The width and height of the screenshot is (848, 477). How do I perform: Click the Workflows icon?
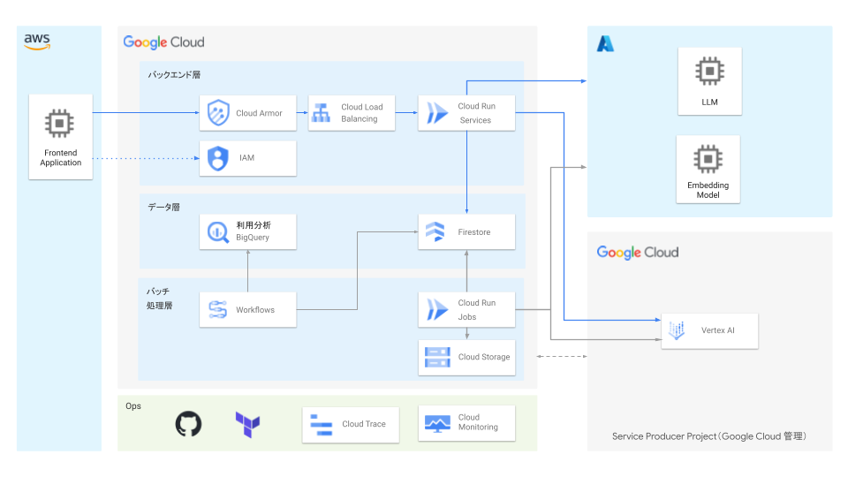pos(218,309)
